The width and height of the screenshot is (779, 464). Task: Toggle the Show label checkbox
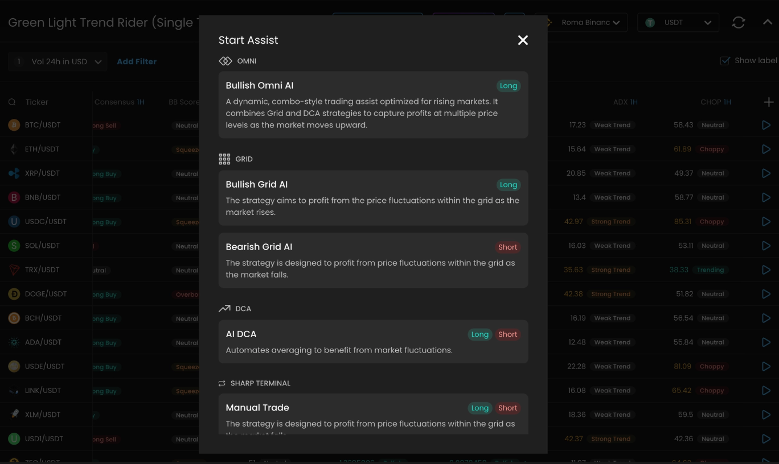point(725,61)
